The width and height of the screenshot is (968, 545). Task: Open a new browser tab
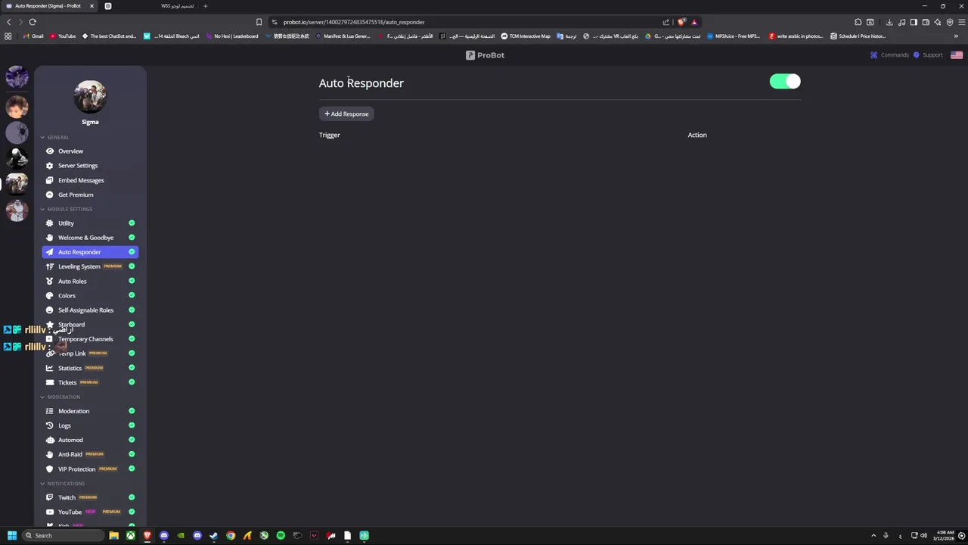click(x=205, y=6)
